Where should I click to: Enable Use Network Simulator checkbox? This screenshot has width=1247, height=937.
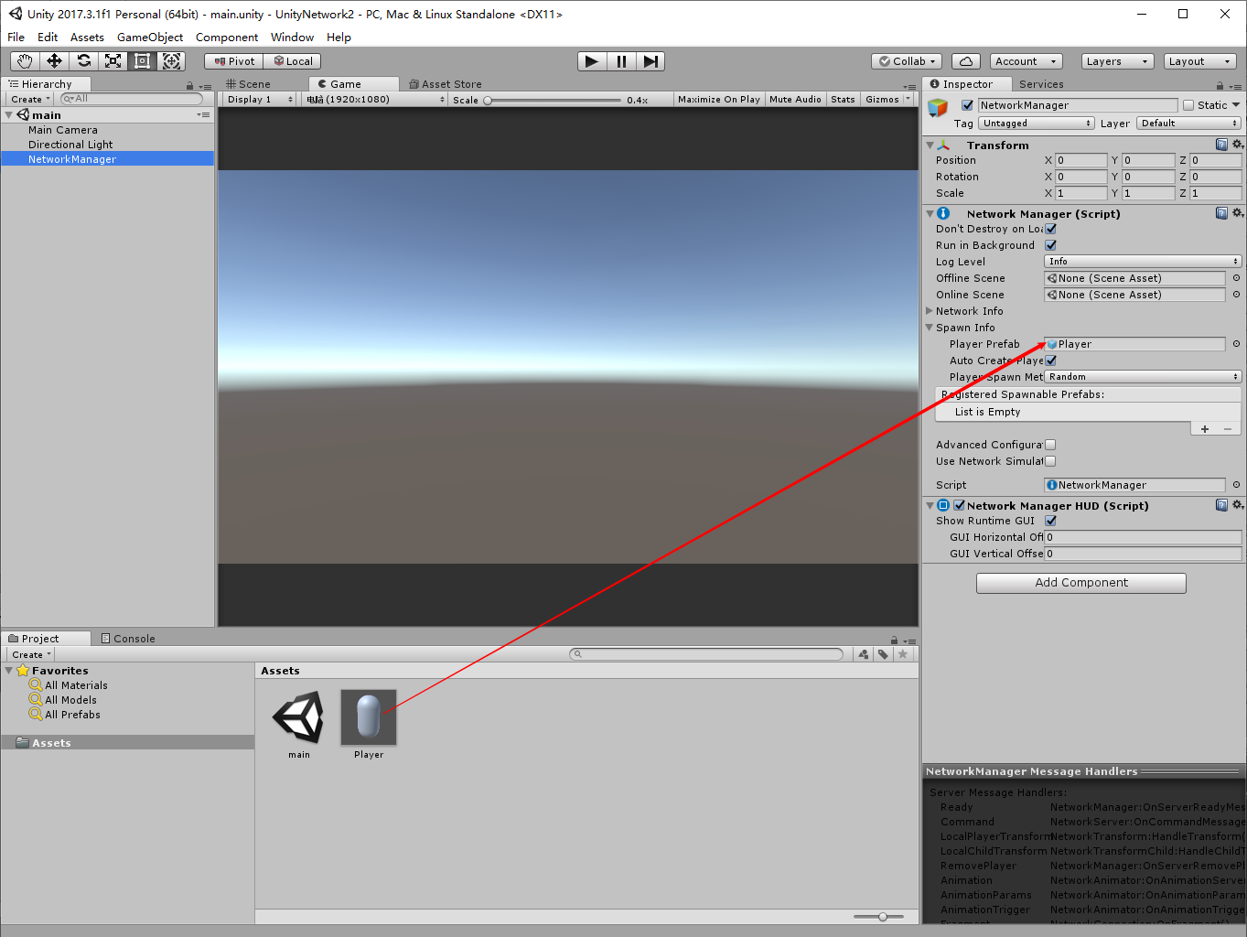click(x=1050, y=461)
